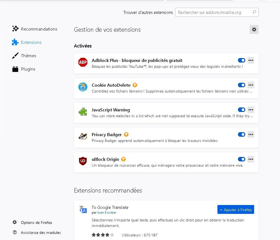The height and width of the screenshot is (240, 280).
Task: Open JavaScript Warning more options menu
Action: pos(251,110)
